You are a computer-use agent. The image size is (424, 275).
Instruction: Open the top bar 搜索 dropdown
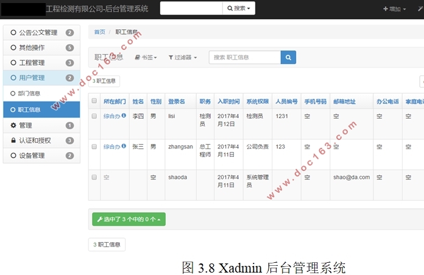[x=239, y=9]
